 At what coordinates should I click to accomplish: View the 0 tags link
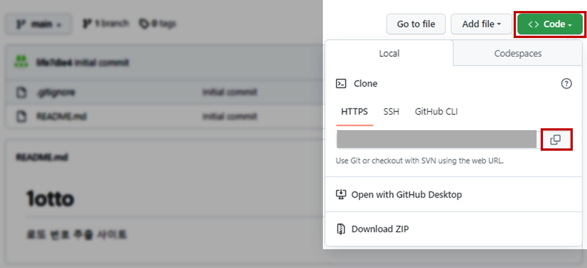(x=158, y=24)
